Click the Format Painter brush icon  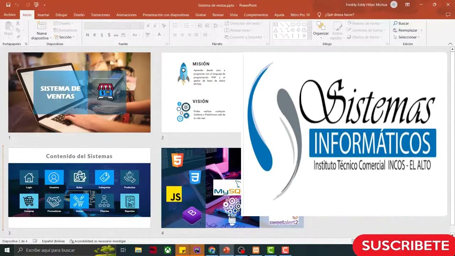(18, 37)
